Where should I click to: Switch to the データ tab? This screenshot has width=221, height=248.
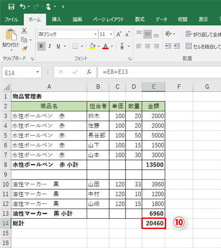[x=161, y=19]
